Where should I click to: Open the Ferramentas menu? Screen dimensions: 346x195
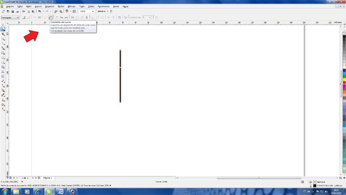pos(104,6)
